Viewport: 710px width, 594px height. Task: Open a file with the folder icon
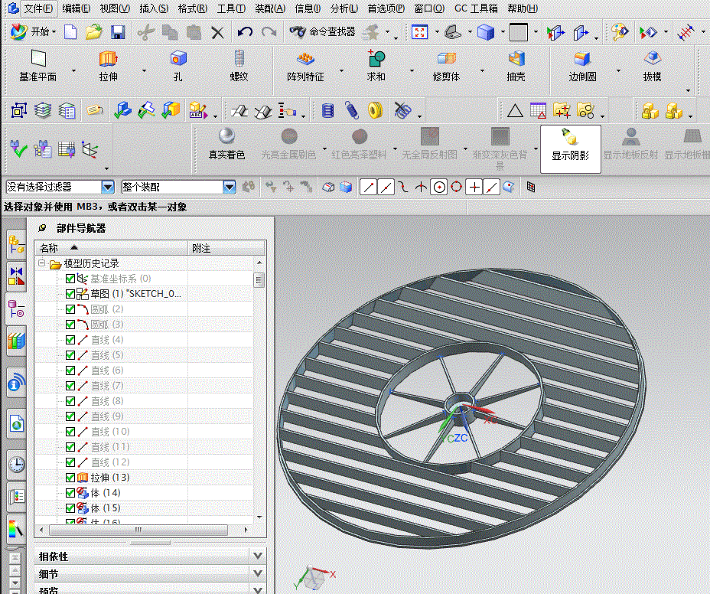click(94, 32)
